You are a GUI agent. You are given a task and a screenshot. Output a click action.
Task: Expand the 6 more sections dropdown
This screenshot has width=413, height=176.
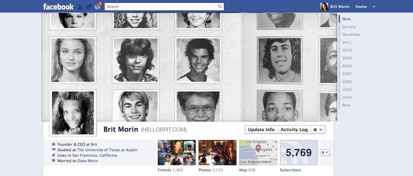325,152
